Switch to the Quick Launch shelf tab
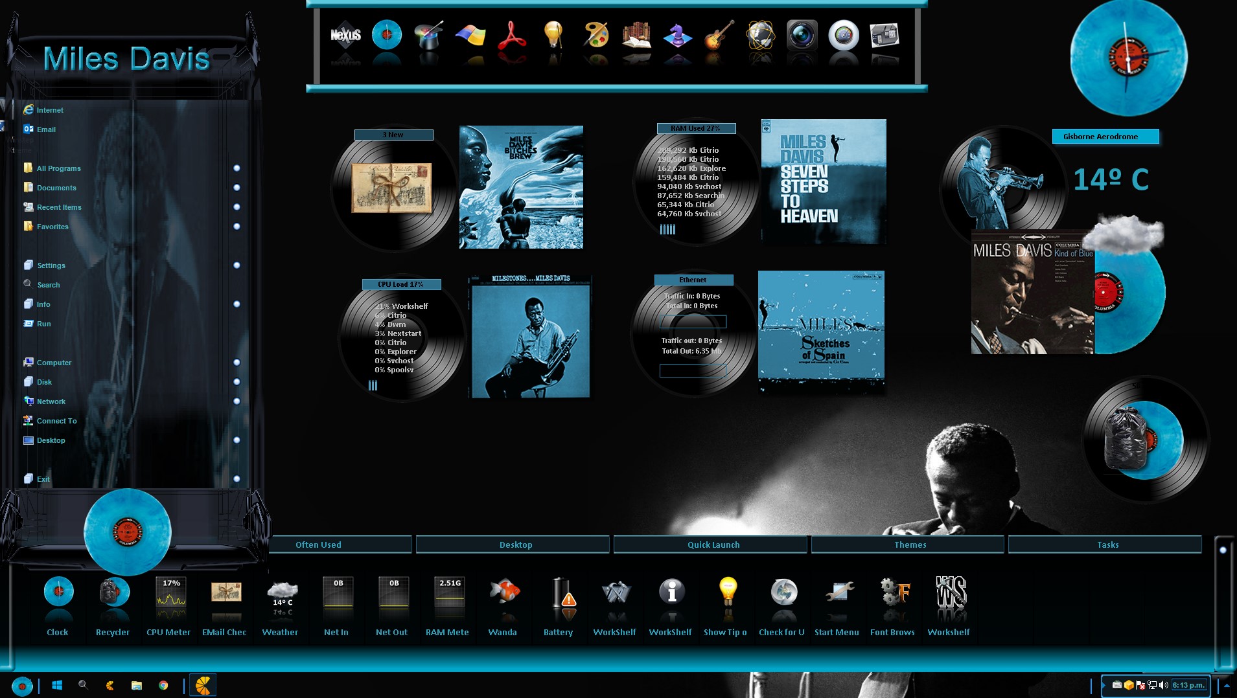 click(713, 545)
